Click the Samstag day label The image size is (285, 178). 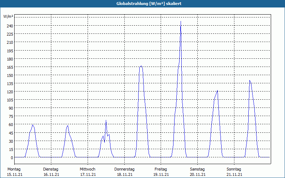coord(197,169)
